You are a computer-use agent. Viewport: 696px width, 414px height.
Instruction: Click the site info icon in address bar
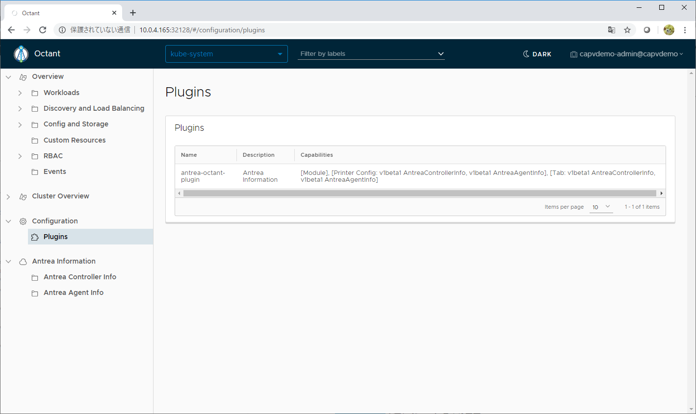[62, 30]
